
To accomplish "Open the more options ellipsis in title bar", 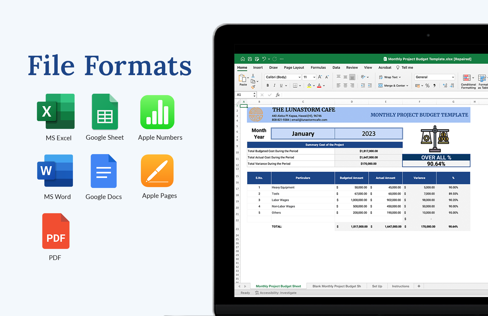I will coord(282,59).
